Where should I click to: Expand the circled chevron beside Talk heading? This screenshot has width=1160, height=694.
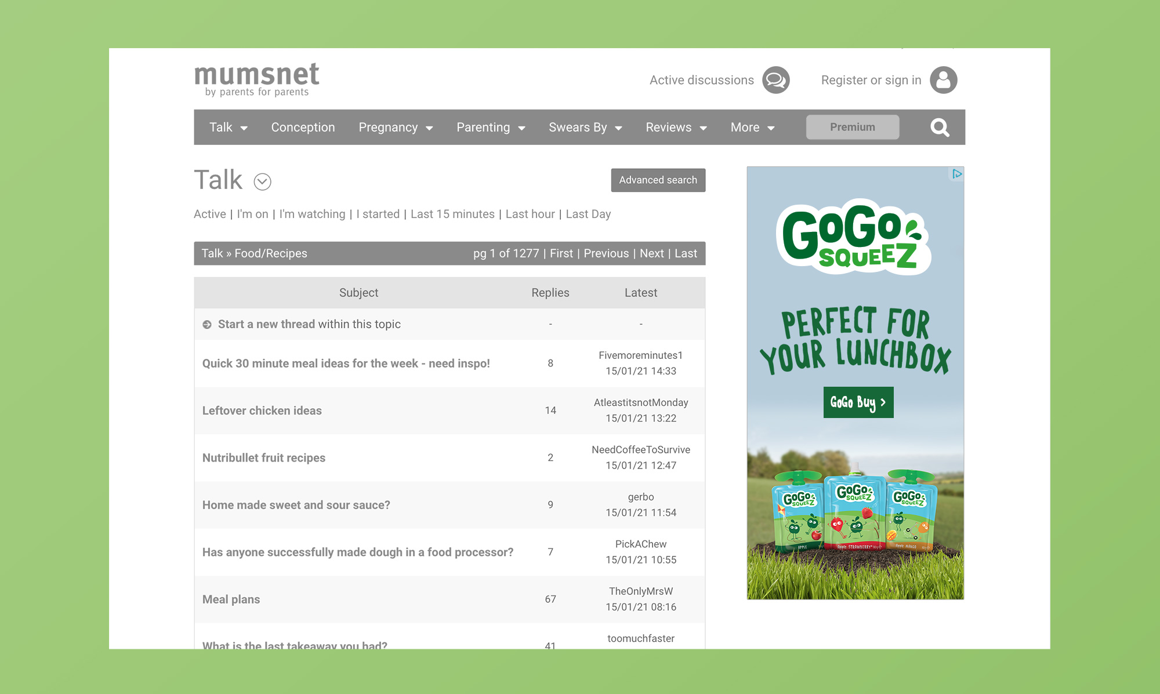pos(262,182)
